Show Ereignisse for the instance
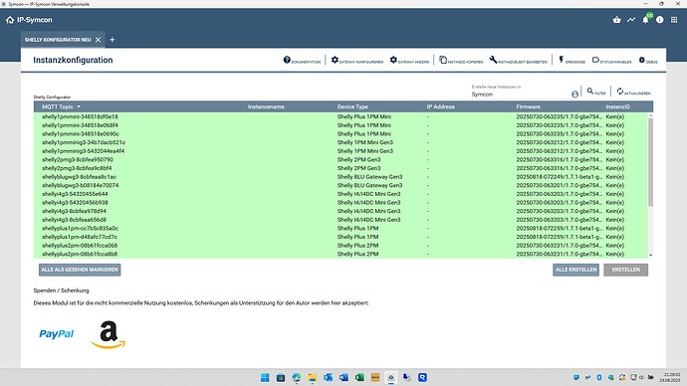Viewport: 687px width, 386px height. pos(572,61)
